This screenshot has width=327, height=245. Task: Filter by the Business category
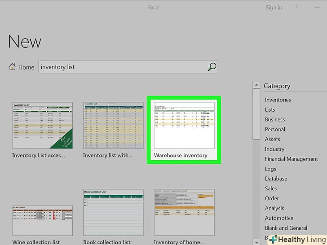(x=275, y=119)
